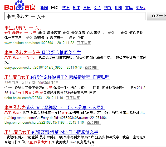The image size is (166, 147).
Task: Open the 红粉蓝颜-短篇小说 result title
Action: click(51, 132)
